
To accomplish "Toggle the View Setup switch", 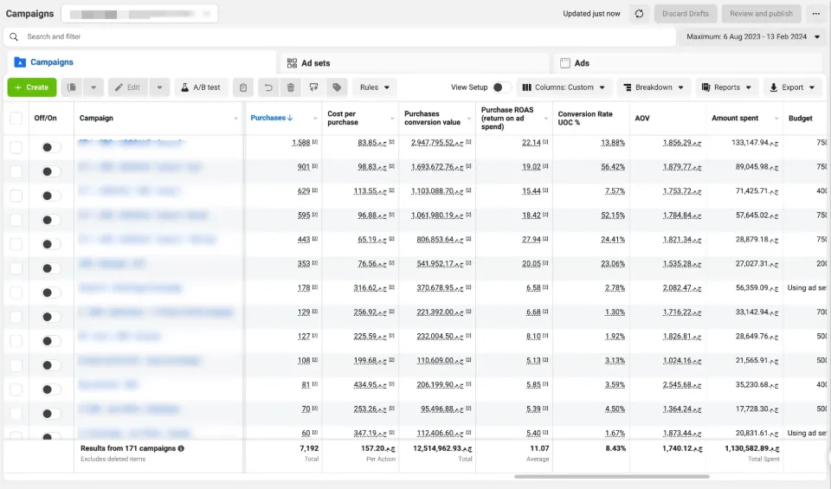I will [501, 87].
